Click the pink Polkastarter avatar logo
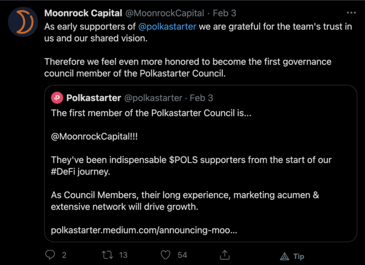 click(x=57, y=98)
